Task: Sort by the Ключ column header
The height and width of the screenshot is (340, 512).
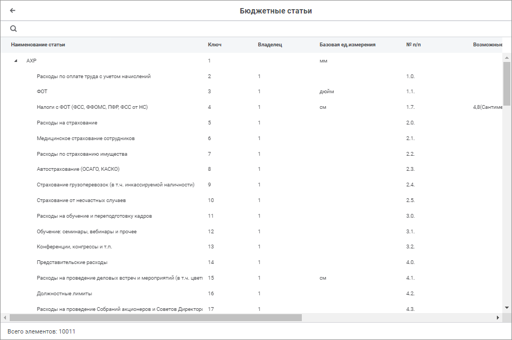Action: pyautogui.click(x=215, y=45)
